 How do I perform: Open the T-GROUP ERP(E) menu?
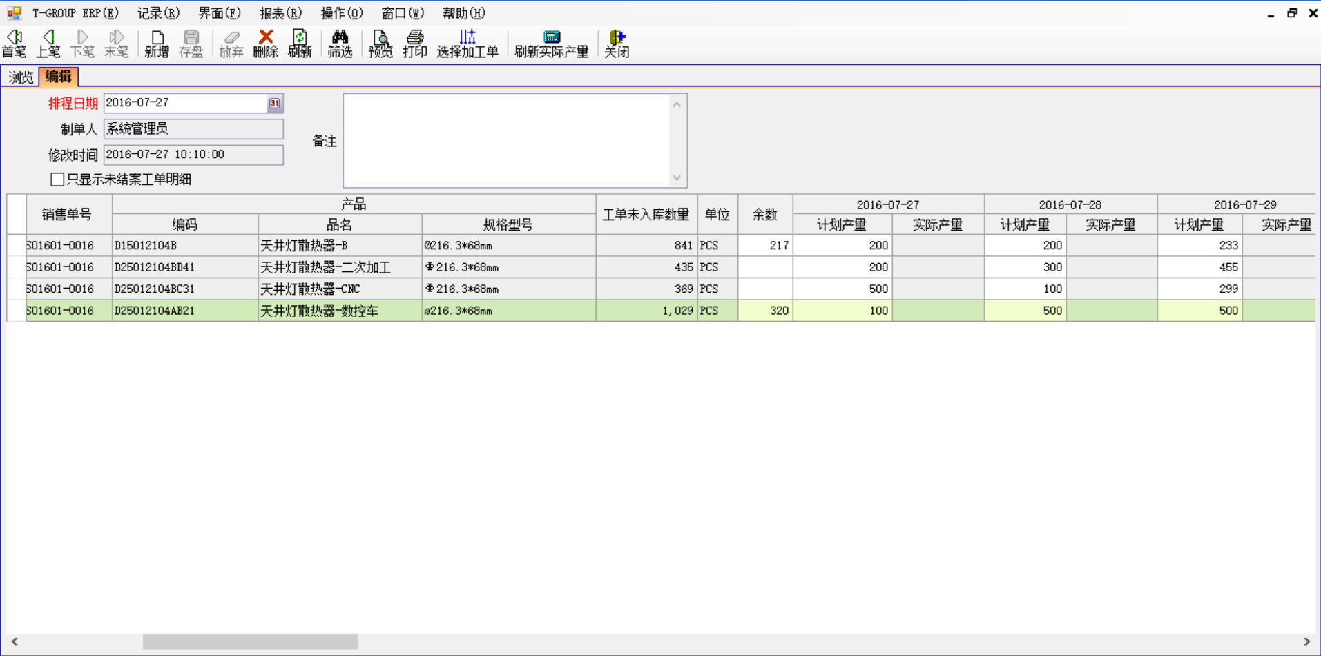click(75, 13)
